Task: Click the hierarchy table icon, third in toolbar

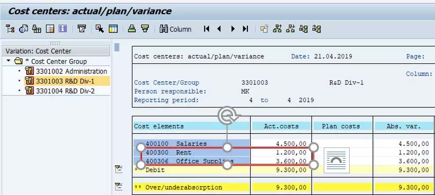Action: pos(37,29)
